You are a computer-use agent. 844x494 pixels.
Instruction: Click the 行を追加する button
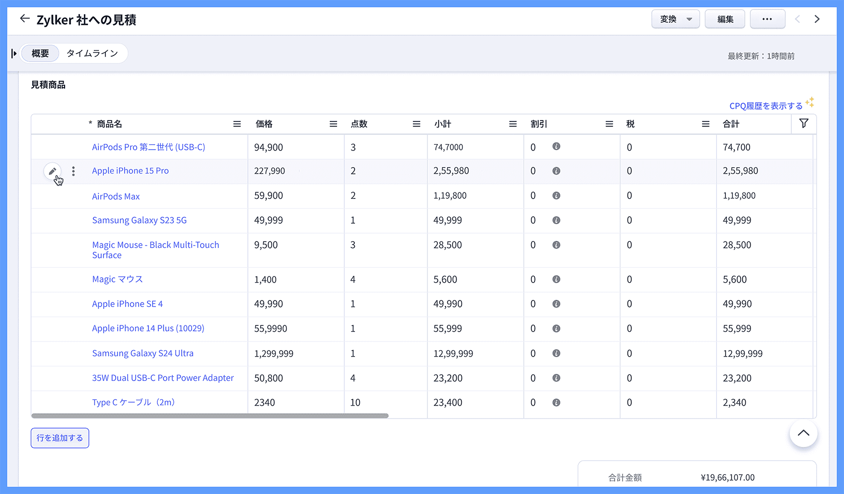point(60,438)
